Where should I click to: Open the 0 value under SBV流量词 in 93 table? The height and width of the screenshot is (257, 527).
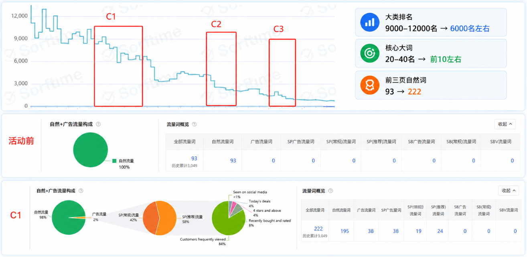(x=512, y=161)
